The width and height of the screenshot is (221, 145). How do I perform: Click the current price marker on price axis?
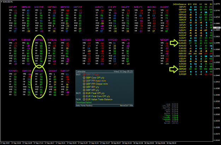pos(217,27)
